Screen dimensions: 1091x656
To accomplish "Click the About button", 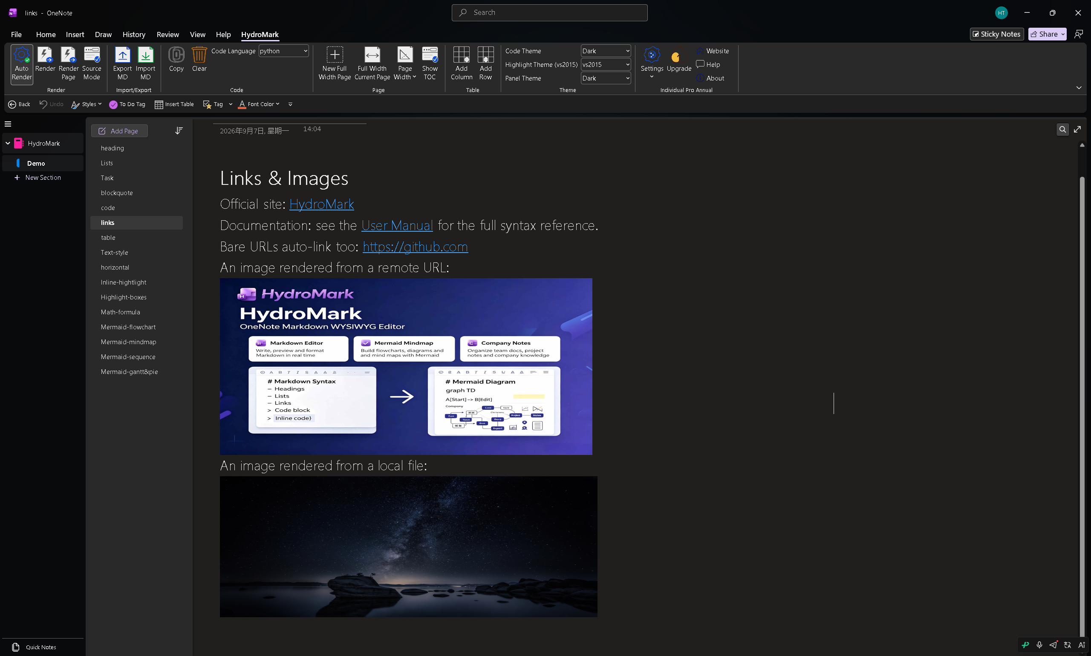I will (x=710, y=78).
